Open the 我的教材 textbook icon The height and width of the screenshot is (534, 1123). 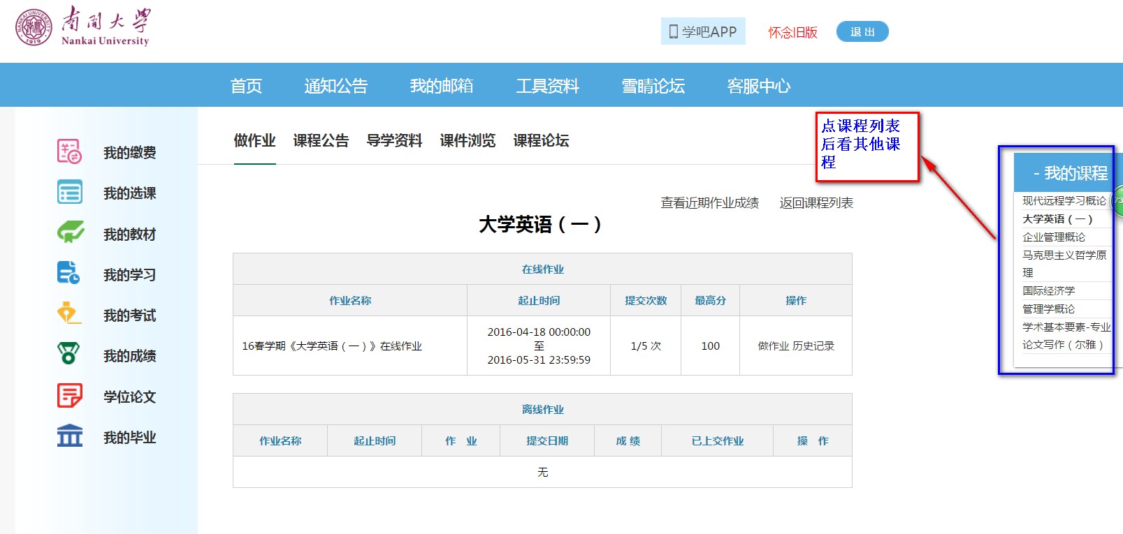[x=69, y=232]
